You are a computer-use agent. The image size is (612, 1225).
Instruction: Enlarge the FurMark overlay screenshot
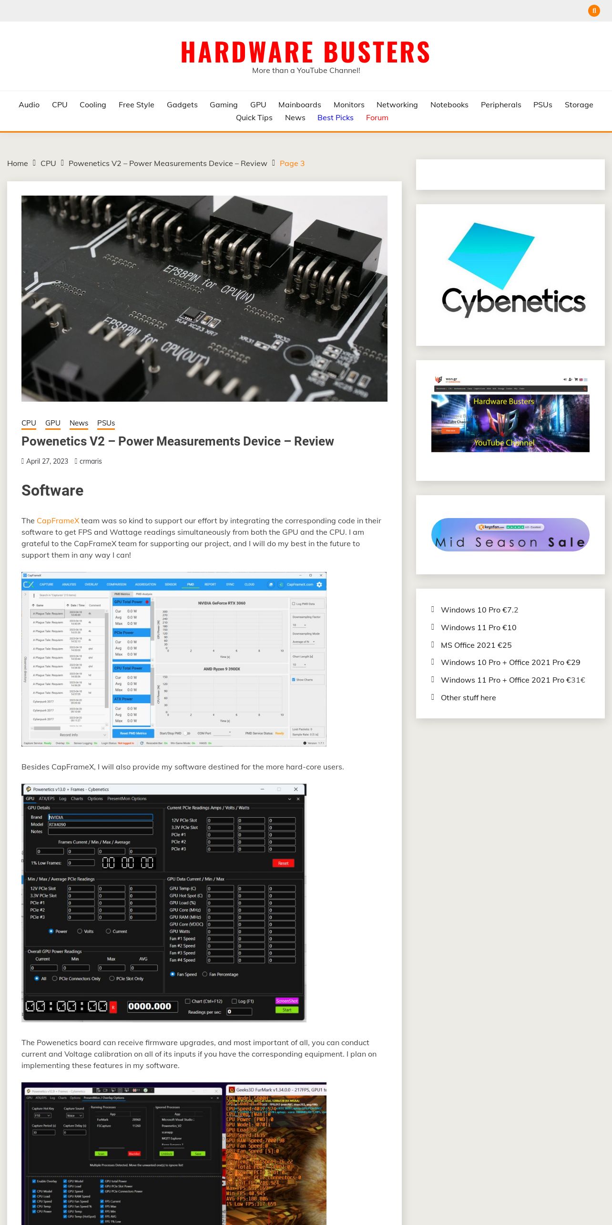[174, 1153]
